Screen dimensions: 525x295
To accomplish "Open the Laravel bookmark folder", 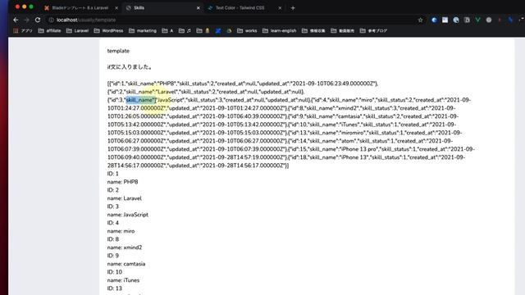I will click(77, 31).
